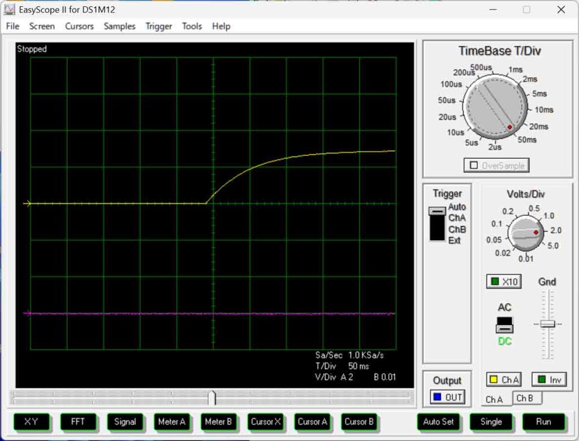Click the Gnd vertical position slider

click(x=547, y=324)
